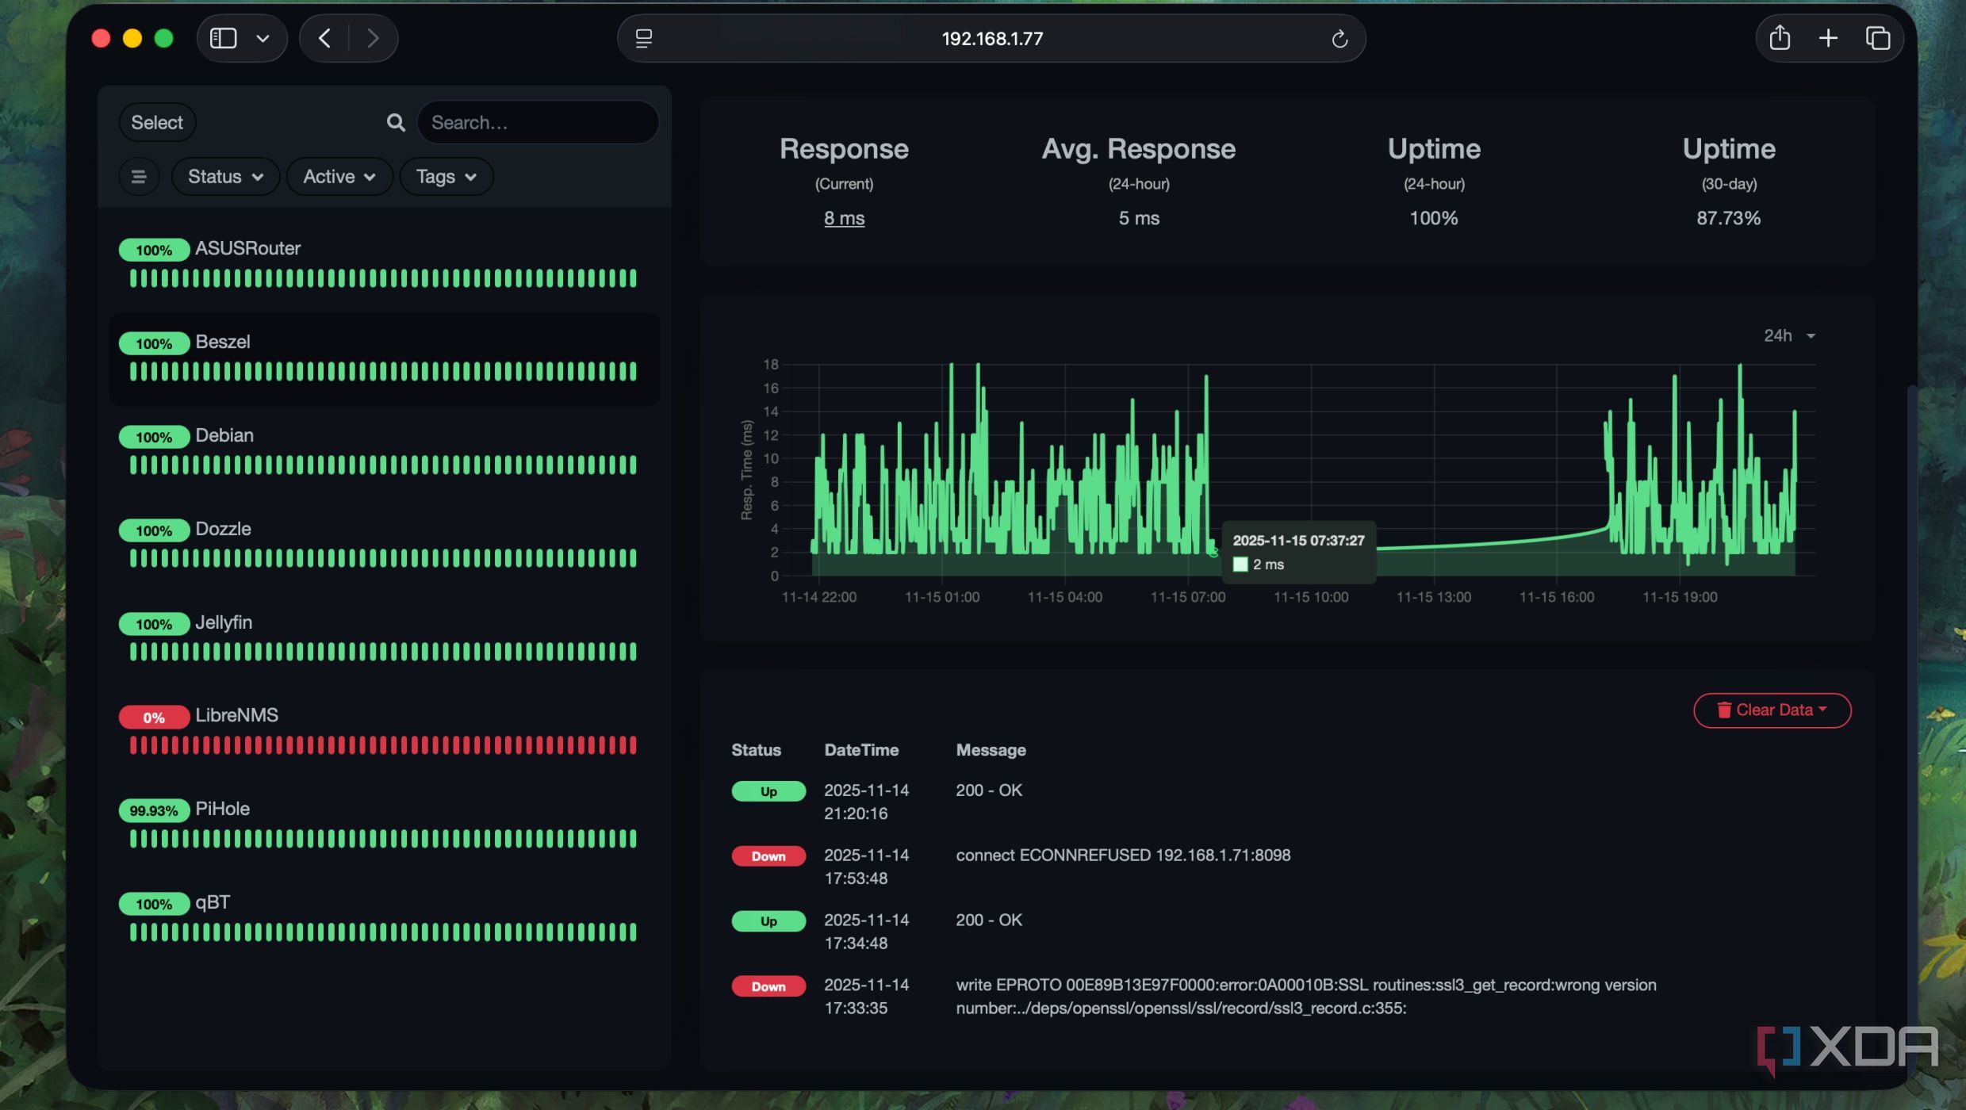Click the ECONNREFUSED Down status badge
The width and height of the screenshot is (1966, 1110).
click(x=768, y=856)
